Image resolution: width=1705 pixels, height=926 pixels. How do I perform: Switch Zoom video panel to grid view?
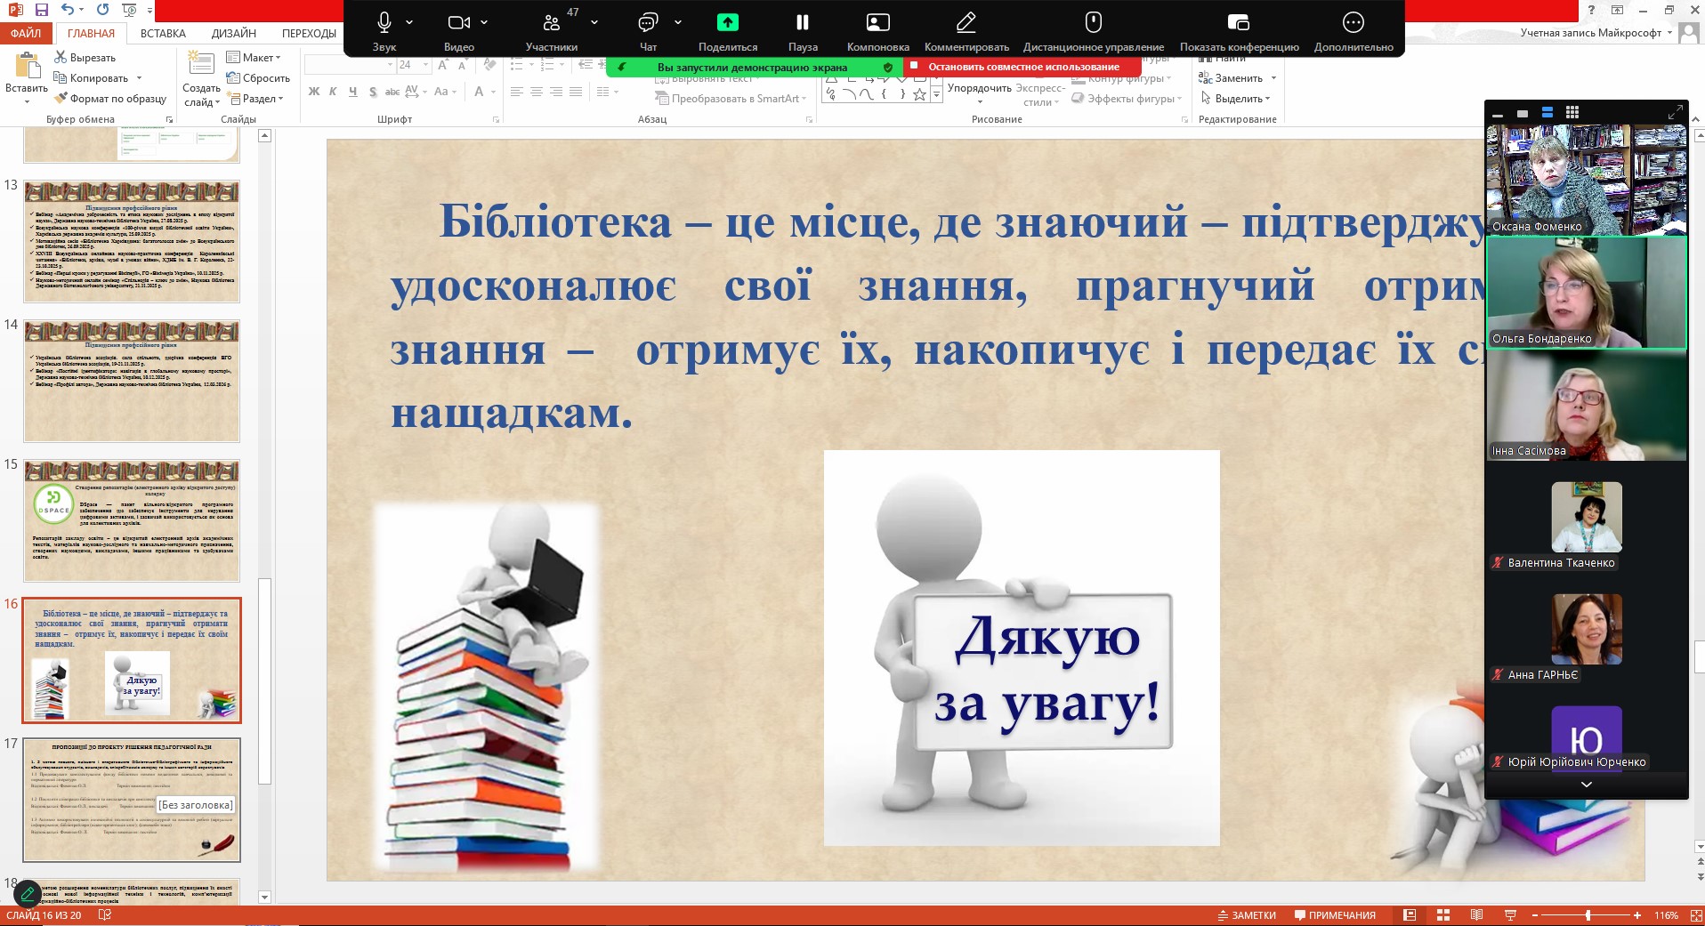(1572, 113)
